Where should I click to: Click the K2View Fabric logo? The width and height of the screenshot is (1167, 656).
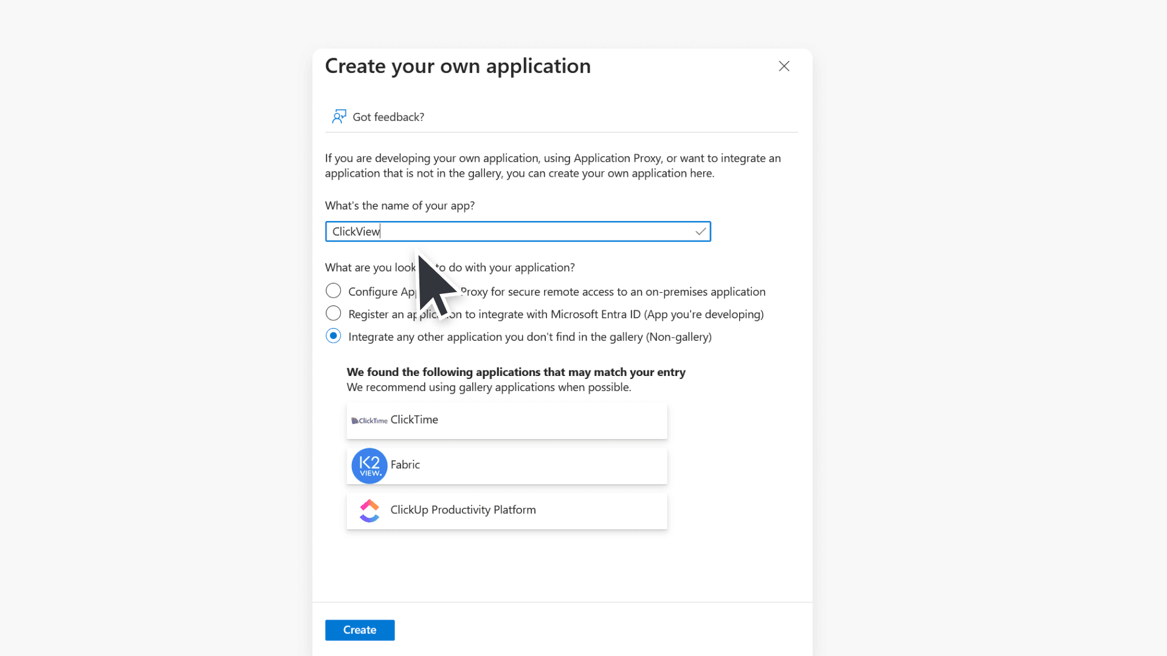369,465
